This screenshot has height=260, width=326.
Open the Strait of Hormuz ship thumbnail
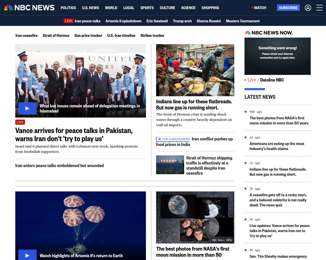(x=170, y=165)
